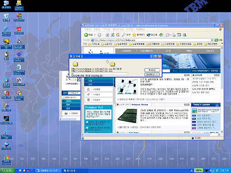Refresh the page using the toolbar icon

point(112,35)
